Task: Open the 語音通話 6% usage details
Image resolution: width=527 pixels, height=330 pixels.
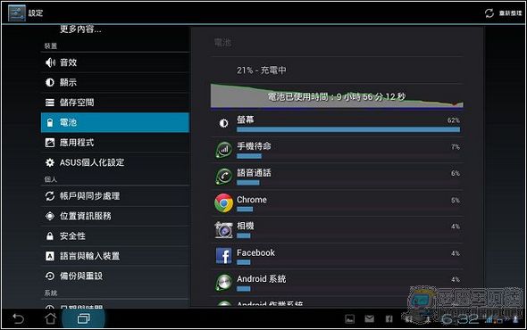Action: pos(338,177)
